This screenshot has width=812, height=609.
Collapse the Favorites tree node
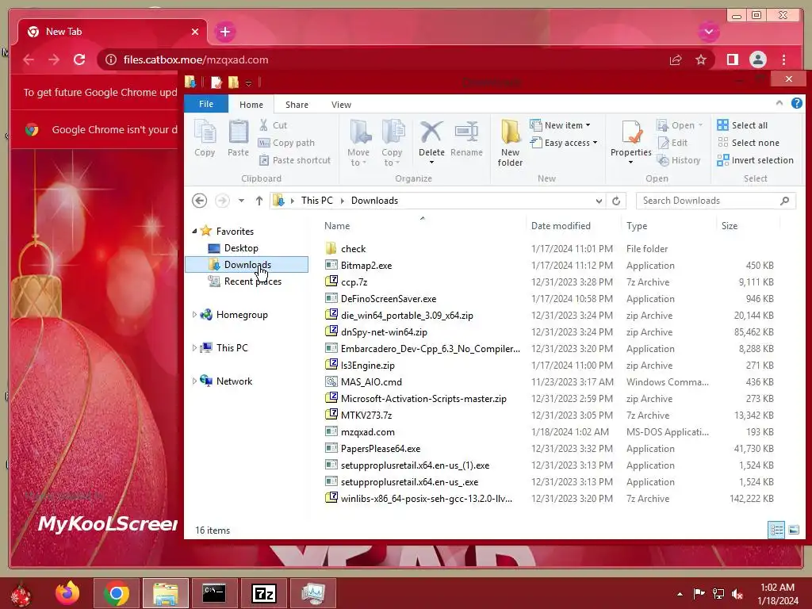point(195,231)
